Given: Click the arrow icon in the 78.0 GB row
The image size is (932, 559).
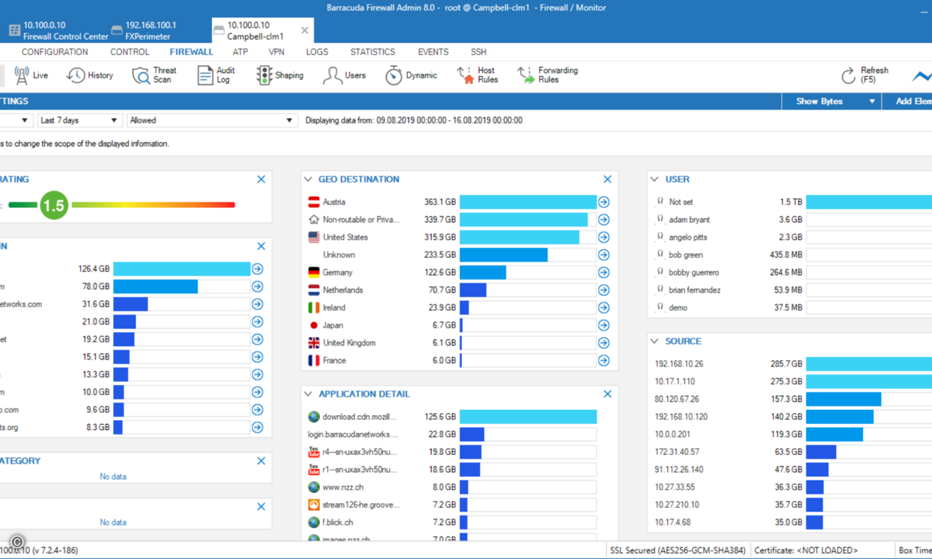Looking at the screenshot, I should 258,286.
